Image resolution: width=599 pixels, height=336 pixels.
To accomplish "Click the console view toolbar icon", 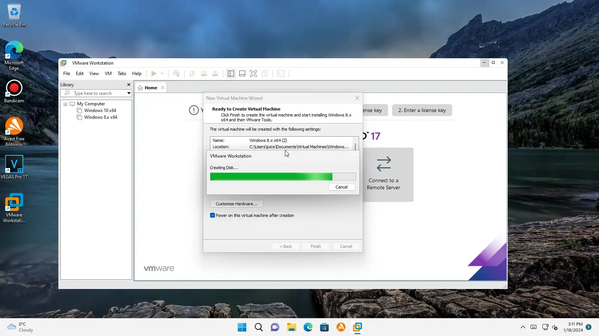I will pyautogui.click(x=281, y=74).
